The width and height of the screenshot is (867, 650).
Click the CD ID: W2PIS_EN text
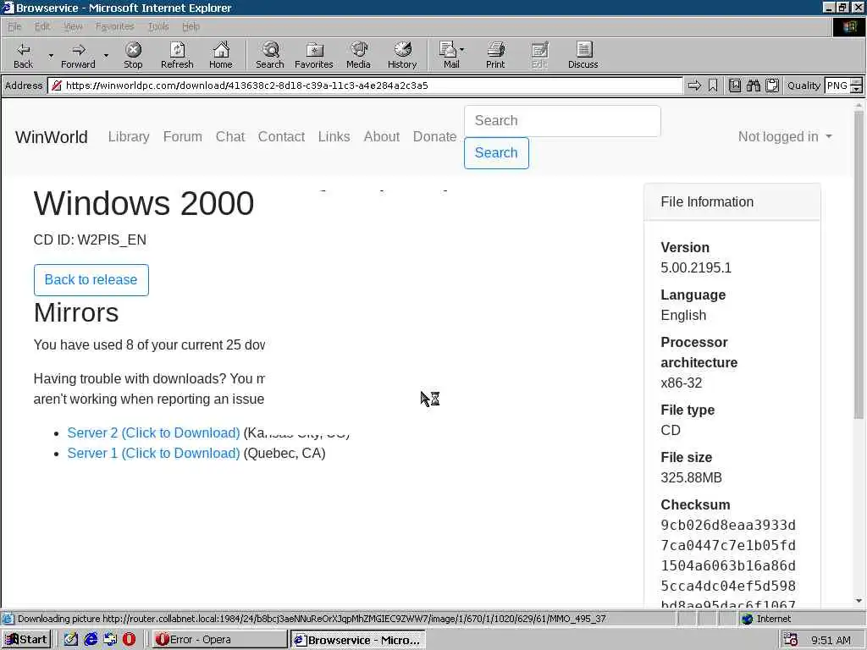click(x=90, y=240)
